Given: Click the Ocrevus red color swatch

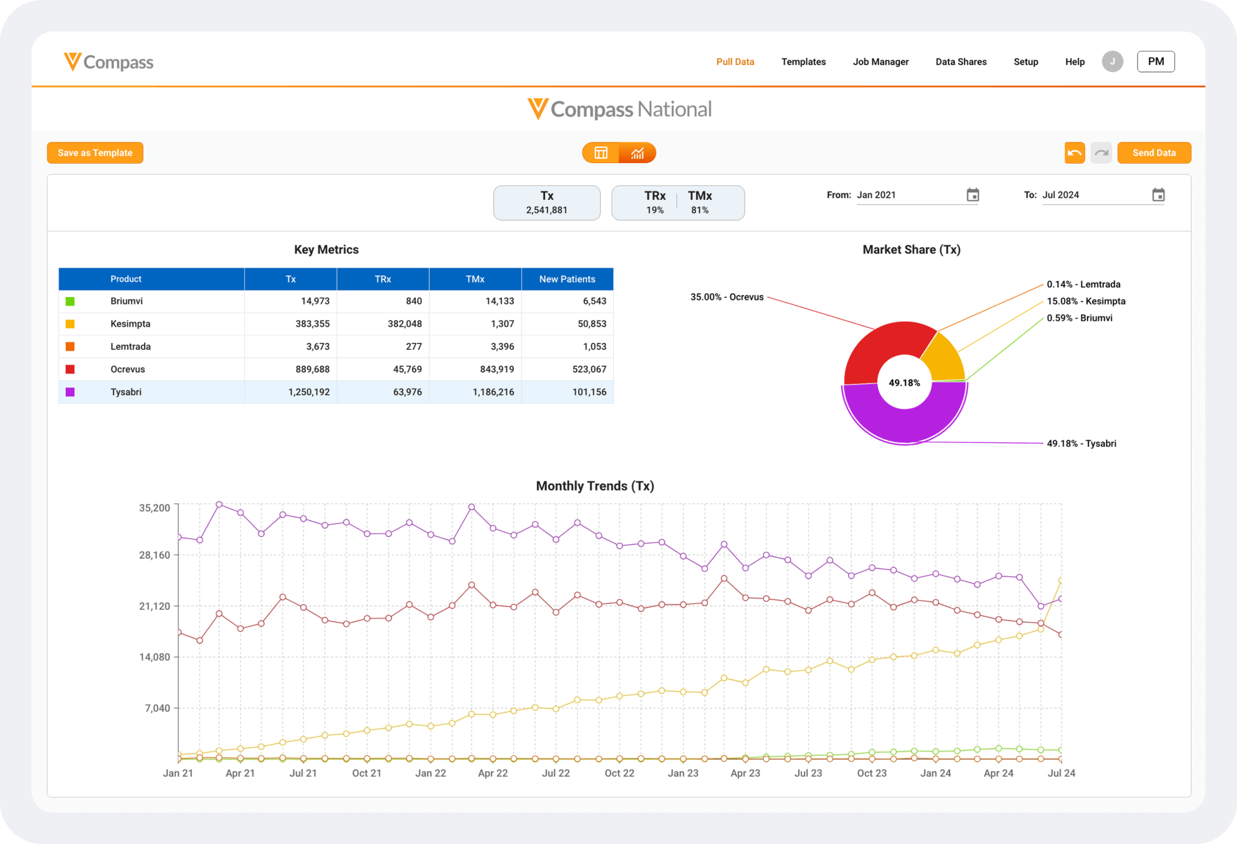Looking at the screenshot, I should pos(70,369).
